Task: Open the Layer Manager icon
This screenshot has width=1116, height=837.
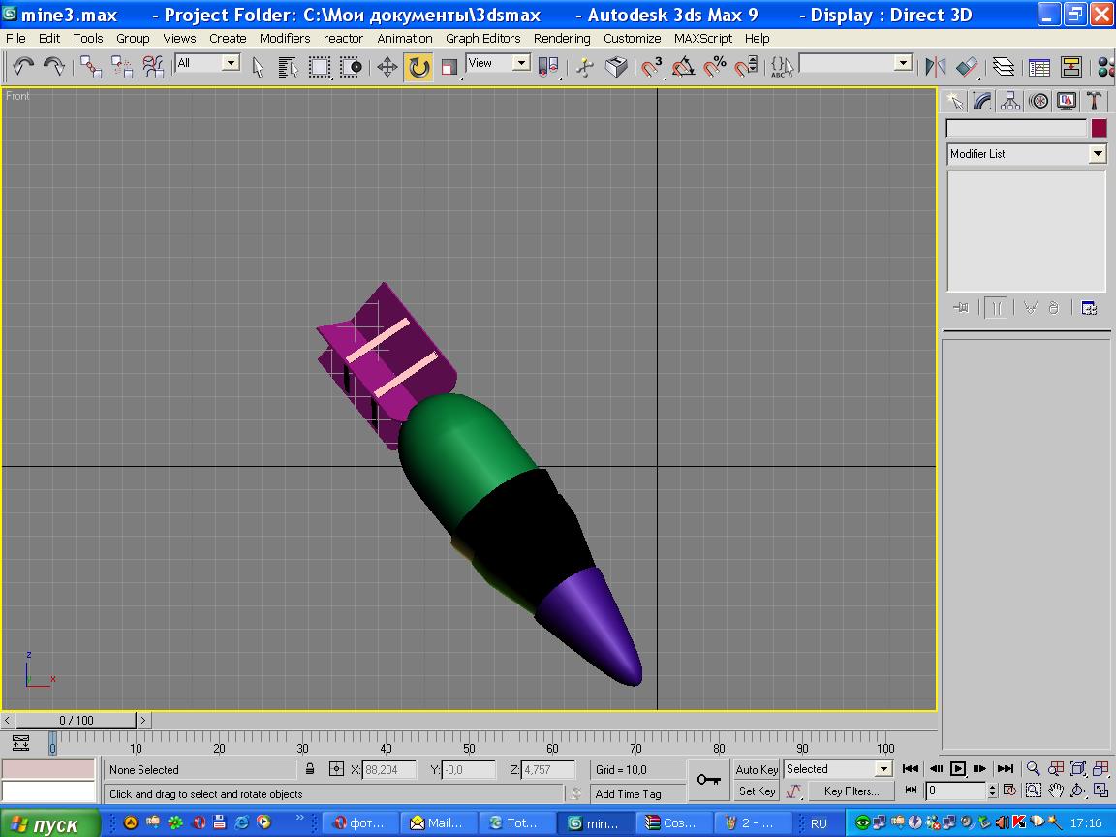Action: (x=1004, y=67)
